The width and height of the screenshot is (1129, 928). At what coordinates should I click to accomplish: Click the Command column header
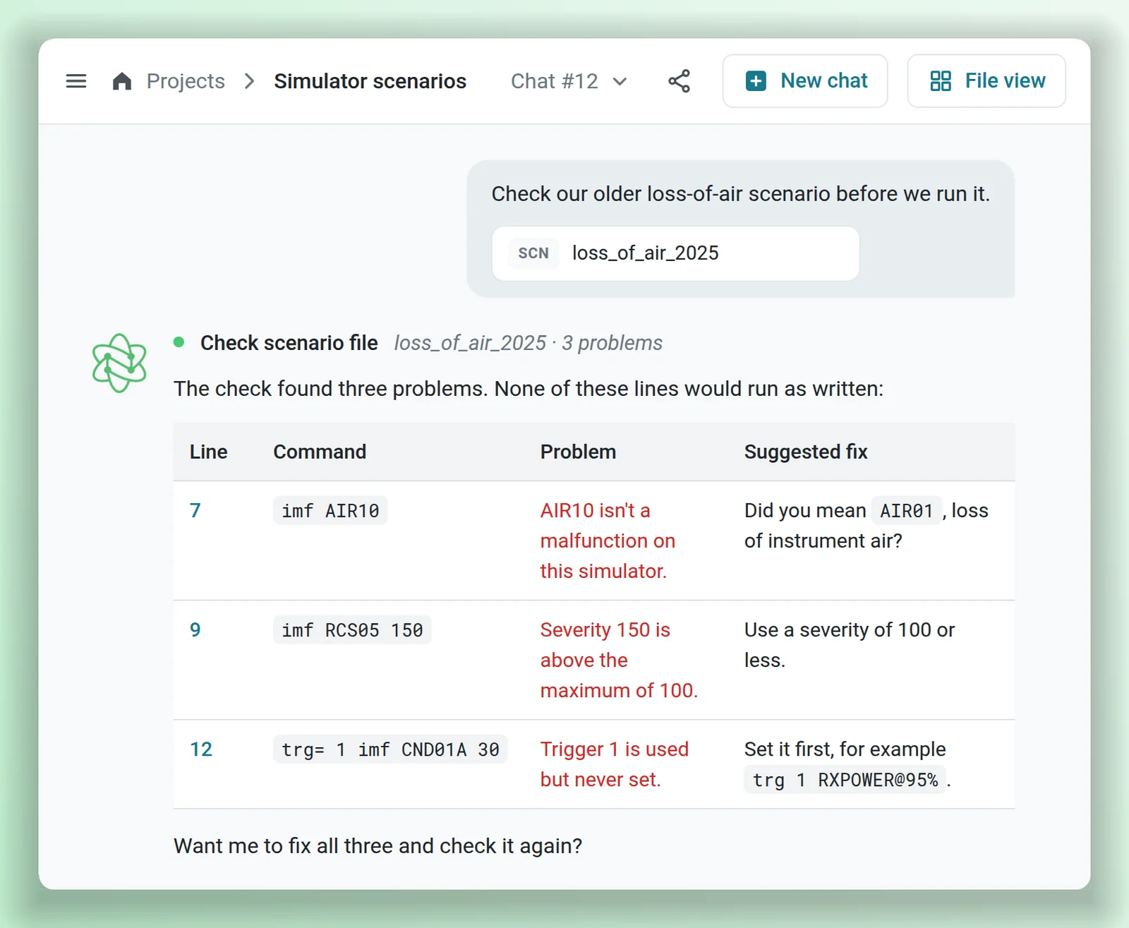tap(320, 452)
